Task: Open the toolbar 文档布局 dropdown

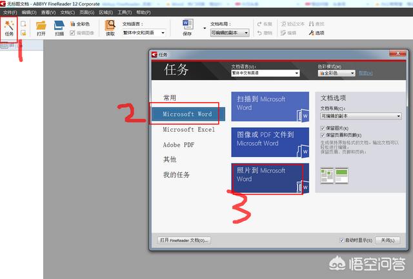Action: click(230, 33)
